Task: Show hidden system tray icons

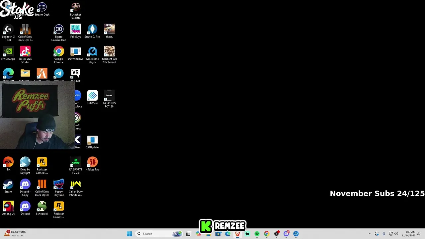Action: (x=370, y=234)
